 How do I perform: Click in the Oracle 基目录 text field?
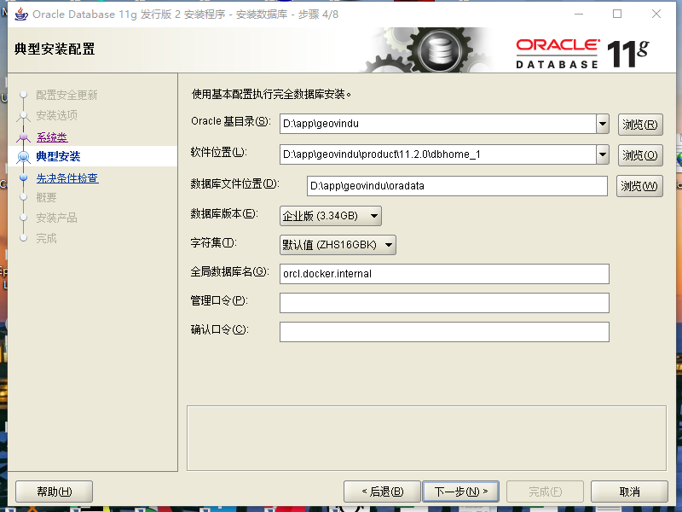(438, 124)
